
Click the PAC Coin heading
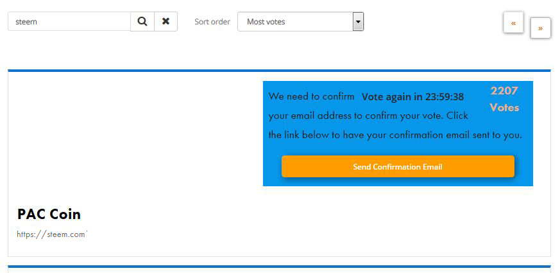(x=49, y=214)
